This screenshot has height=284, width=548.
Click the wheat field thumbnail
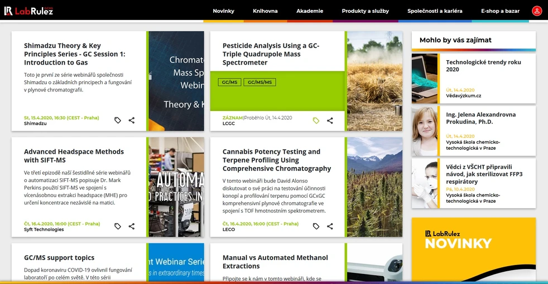point(374,81)
